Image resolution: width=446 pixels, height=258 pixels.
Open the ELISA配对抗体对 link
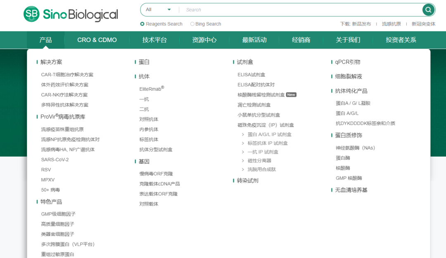256,84
